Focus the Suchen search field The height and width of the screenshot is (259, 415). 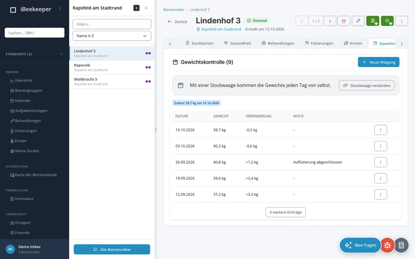click(35, 33)
